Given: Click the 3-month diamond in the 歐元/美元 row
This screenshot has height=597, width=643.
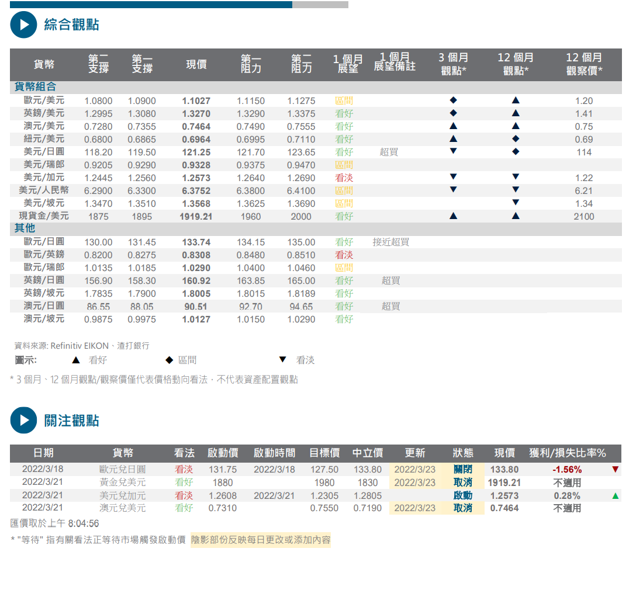Looking at the screenshot, I should click(453, 100).
